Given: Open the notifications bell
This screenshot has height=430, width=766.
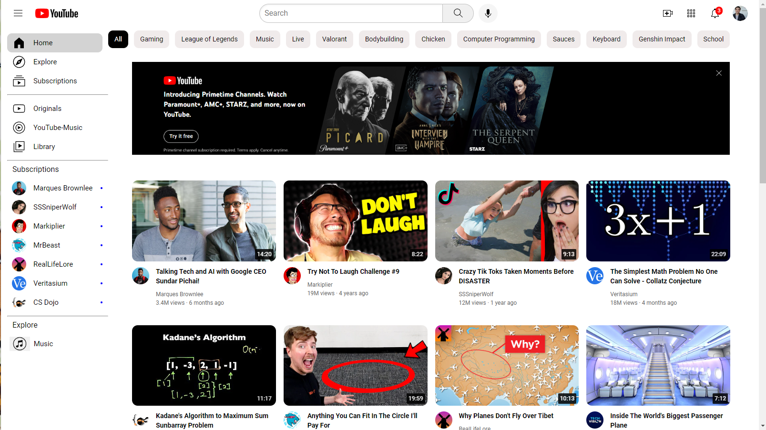Looking at the screenshot, I should [x=715, y=13].
